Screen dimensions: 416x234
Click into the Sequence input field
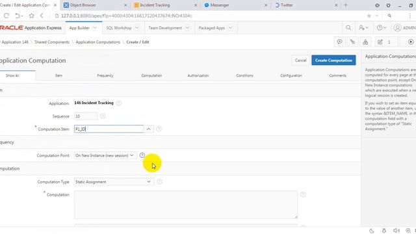[x=86, y=116]
